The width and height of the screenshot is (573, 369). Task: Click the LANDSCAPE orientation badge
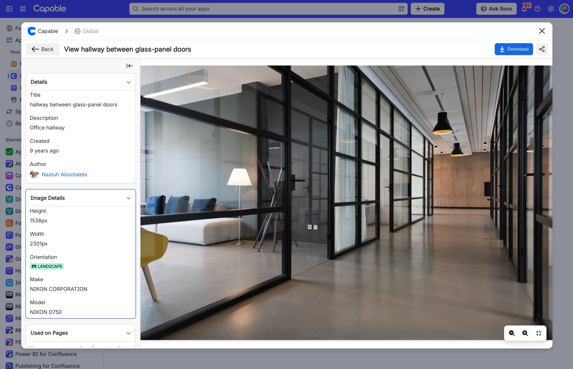pyautogui.click(x=47, y=266)
